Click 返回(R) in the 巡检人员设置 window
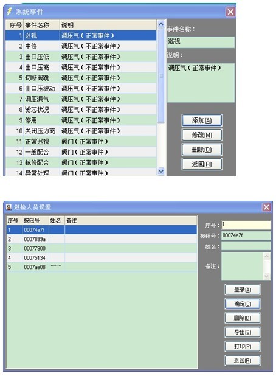276x376 pixels. click(x=243, y=360)
